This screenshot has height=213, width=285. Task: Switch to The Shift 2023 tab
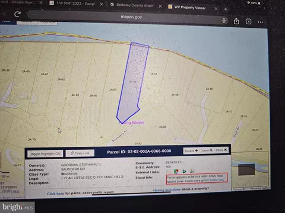[x=75, y=4]
